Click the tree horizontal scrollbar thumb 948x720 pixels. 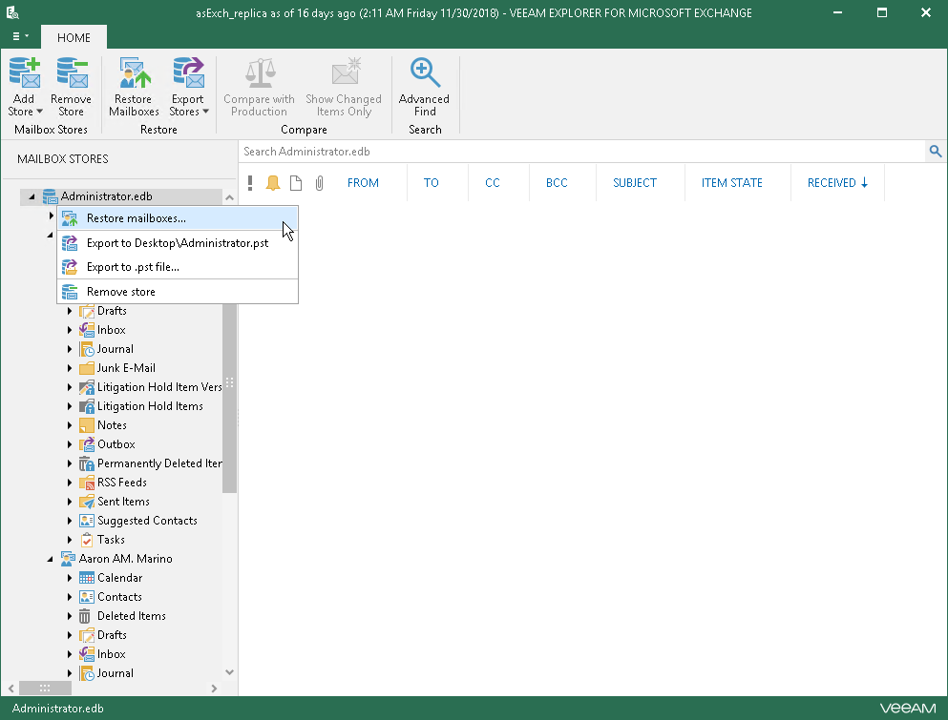pyautogui.click(x=45, y=688)
